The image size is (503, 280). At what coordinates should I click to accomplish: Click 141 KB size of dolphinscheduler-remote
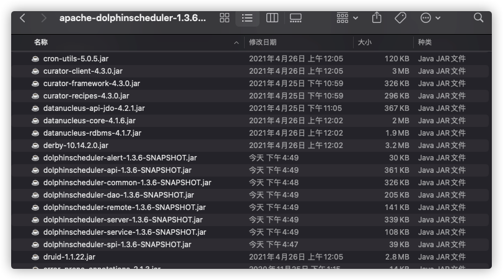397,208
